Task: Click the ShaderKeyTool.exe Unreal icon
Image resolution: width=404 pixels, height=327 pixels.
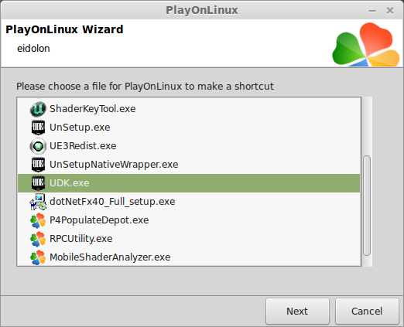Action: coord(38,109)
